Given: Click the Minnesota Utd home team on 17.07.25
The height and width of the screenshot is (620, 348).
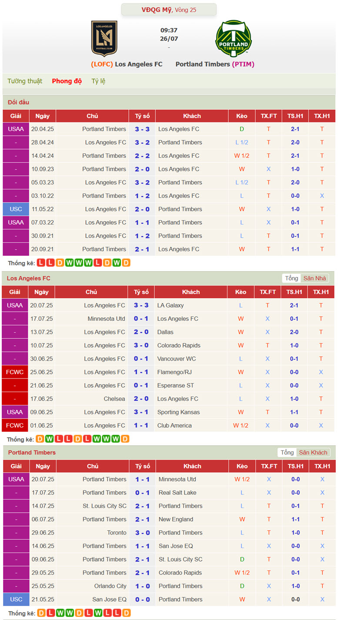Looking at the screenshot, I should [106, 319].
